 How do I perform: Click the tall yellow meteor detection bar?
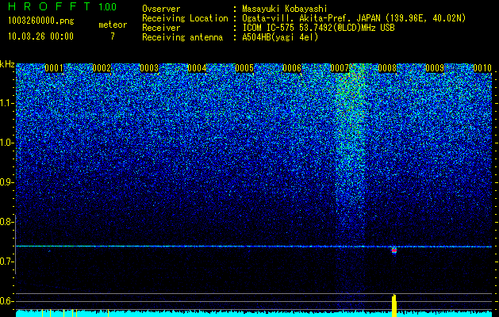[394, 306]
